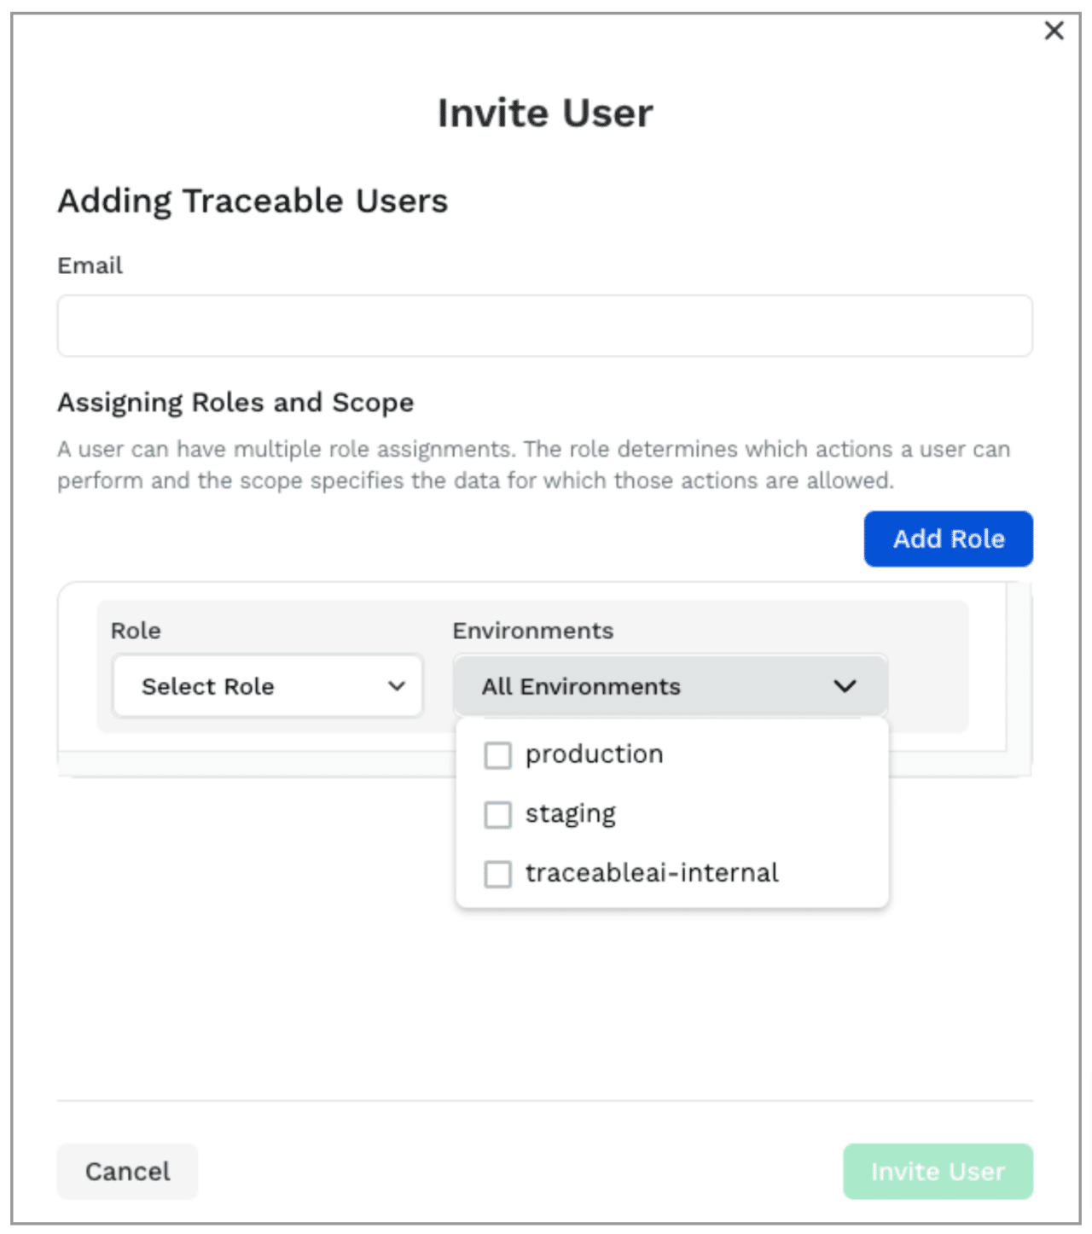The image size is (1092, 1234).
Task: Focus the Email input field
Action: (x=544, y=325)
